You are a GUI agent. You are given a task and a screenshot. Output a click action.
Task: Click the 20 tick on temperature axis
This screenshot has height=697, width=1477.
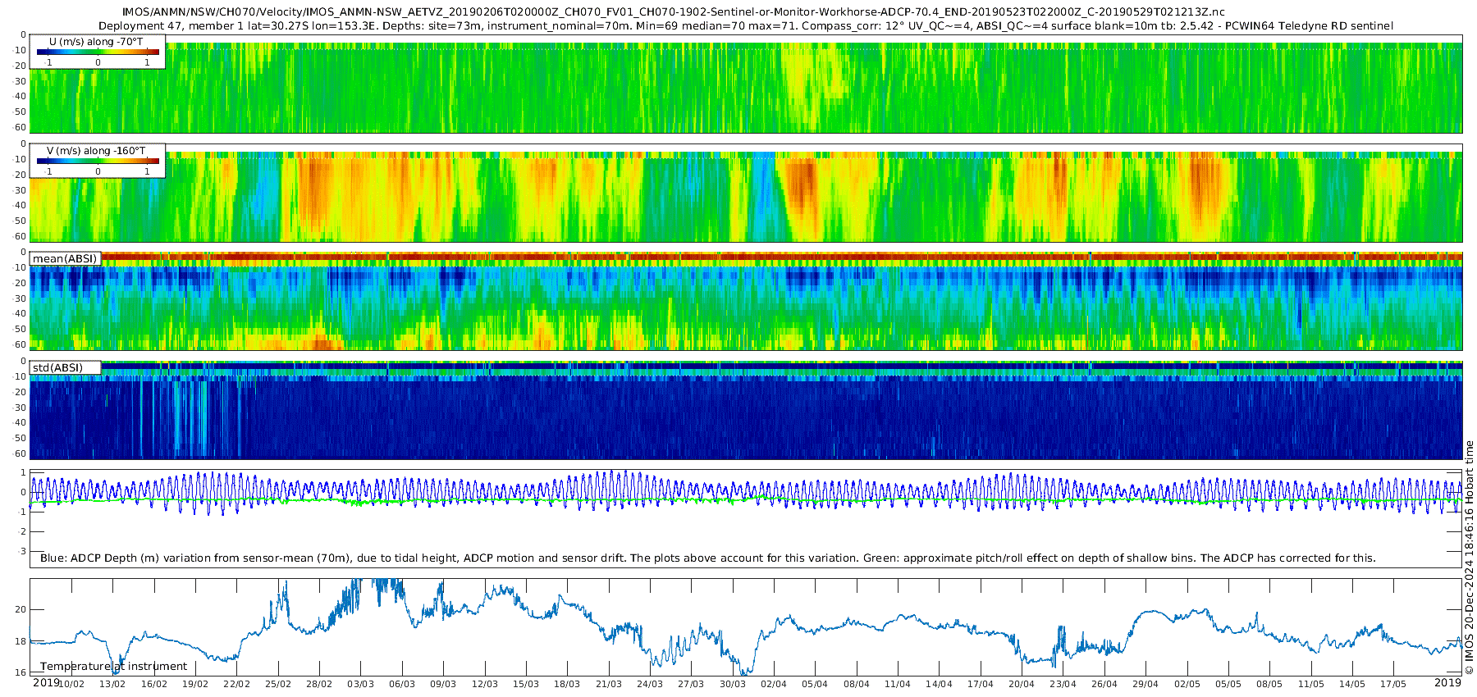[21, 610]
